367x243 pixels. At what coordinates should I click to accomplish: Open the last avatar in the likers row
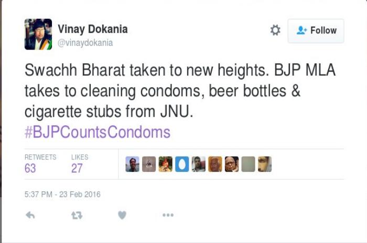tap(265, 164)
